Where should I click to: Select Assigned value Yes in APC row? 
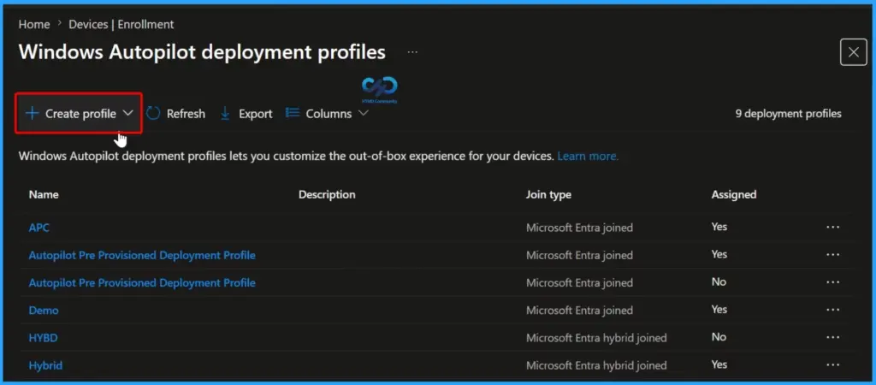coord(719,227)
